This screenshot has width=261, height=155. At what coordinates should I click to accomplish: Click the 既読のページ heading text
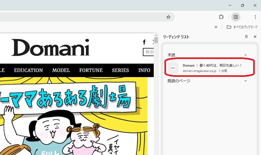pos(179,81)
